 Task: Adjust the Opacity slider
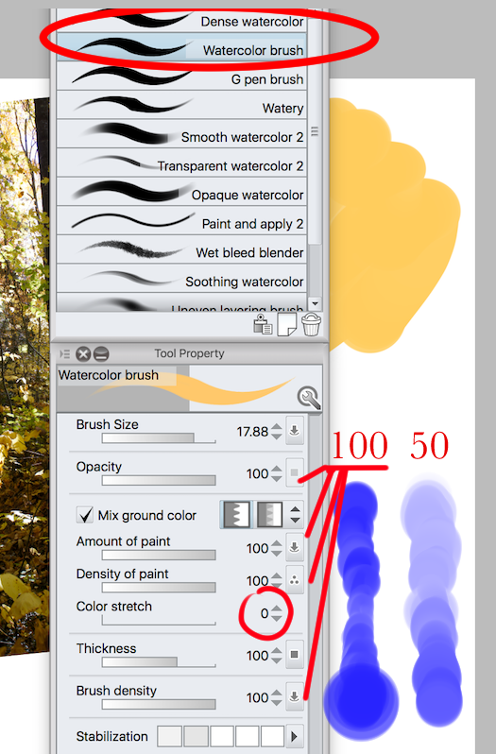coord(159,480)
